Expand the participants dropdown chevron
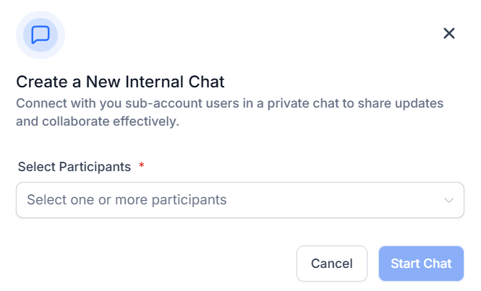Viewport: 481px width, 291px height. click(448, 200)
